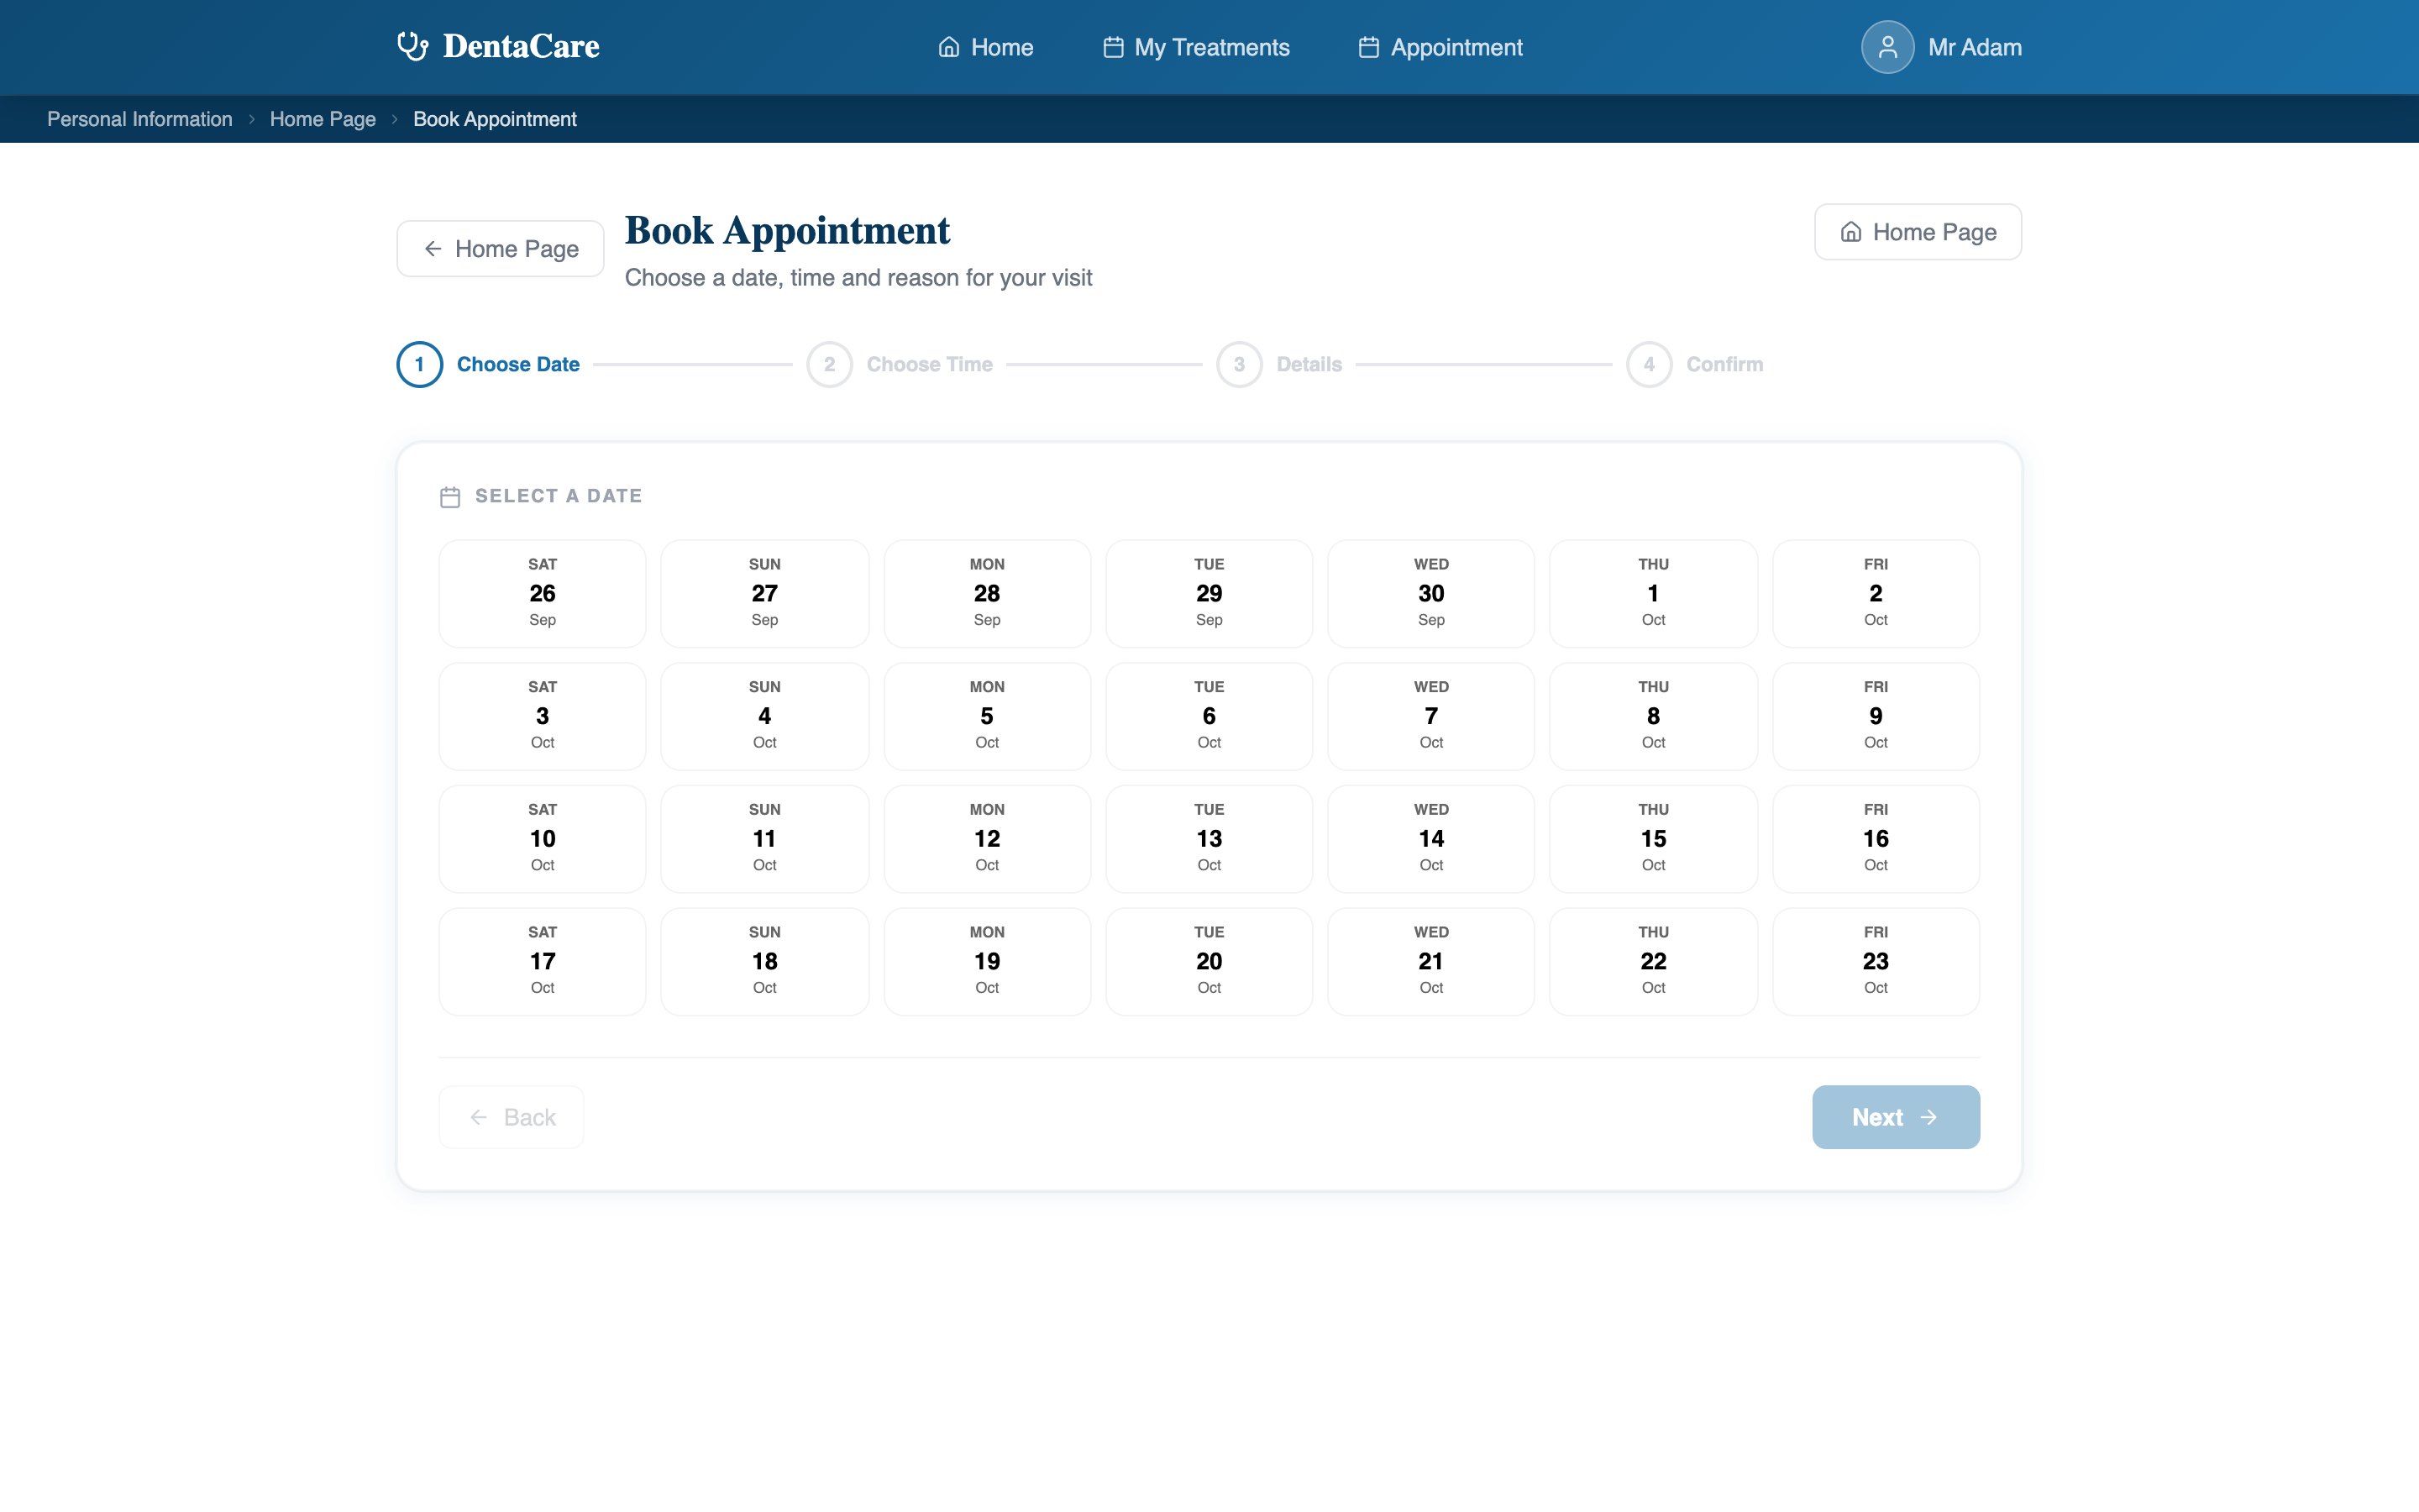The image size is (2419, 1512).
Task: Select Friday 2 Oct
Action: [1876, 593]
